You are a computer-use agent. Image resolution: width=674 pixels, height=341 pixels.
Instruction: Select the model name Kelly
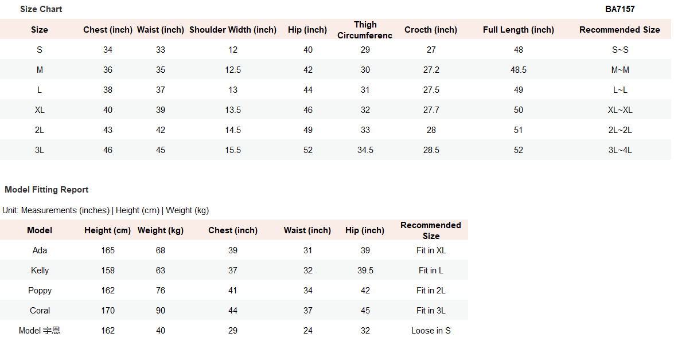point(40,271)
